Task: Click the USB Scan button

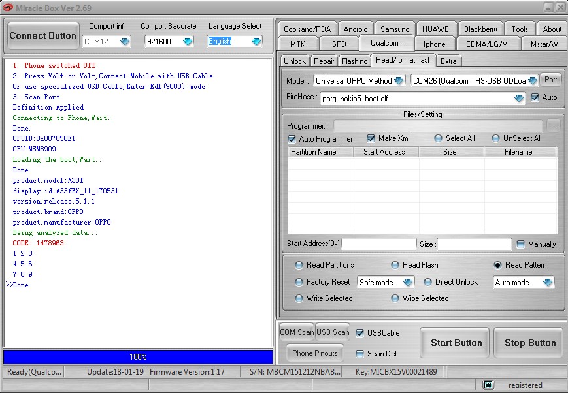Action: pos(333,332)
